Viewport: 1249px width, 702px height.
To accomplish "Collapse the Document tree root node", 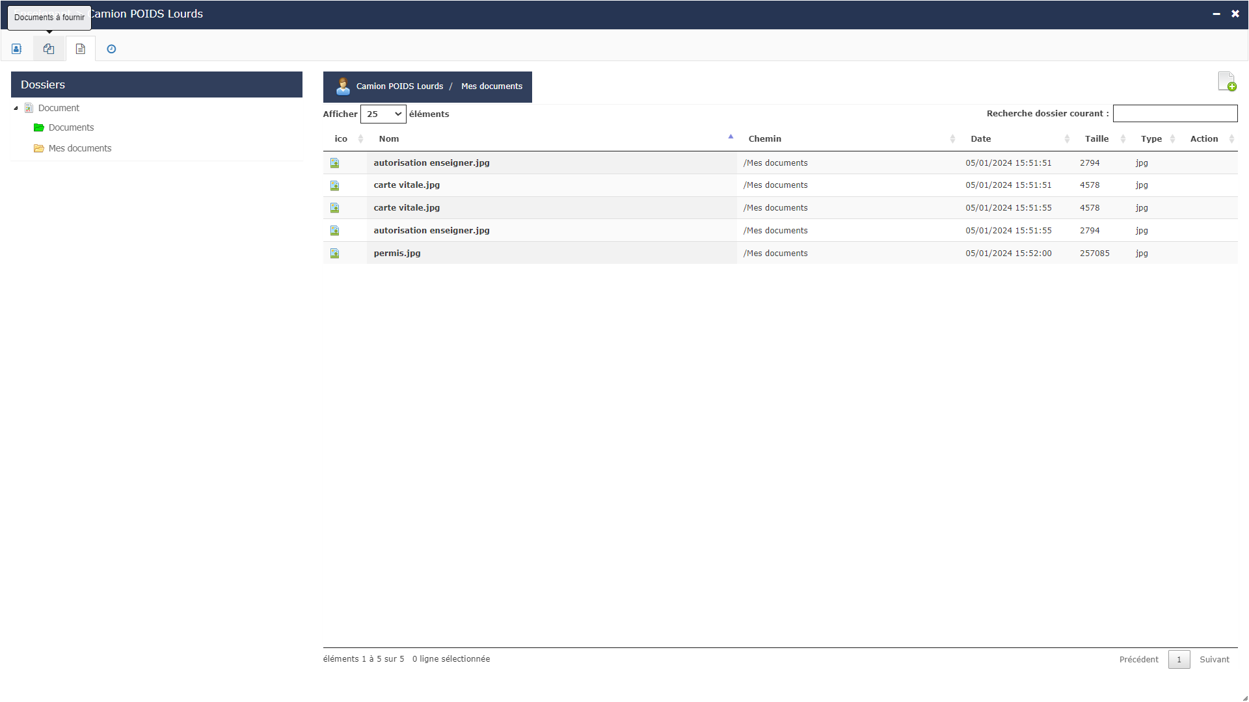I will click(16, 109).
